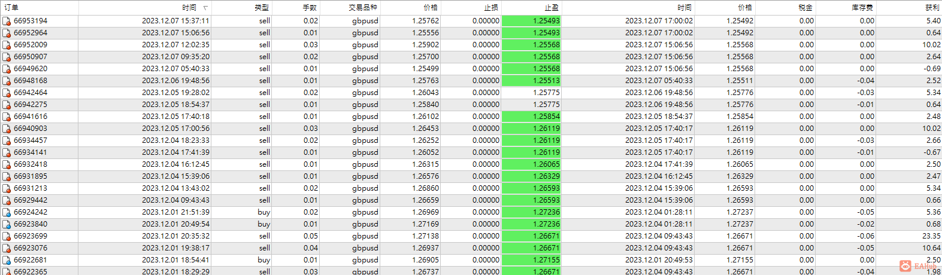Select order number 66949620
The width and height of the screenshot is (942, 275).
click(31, 69)
